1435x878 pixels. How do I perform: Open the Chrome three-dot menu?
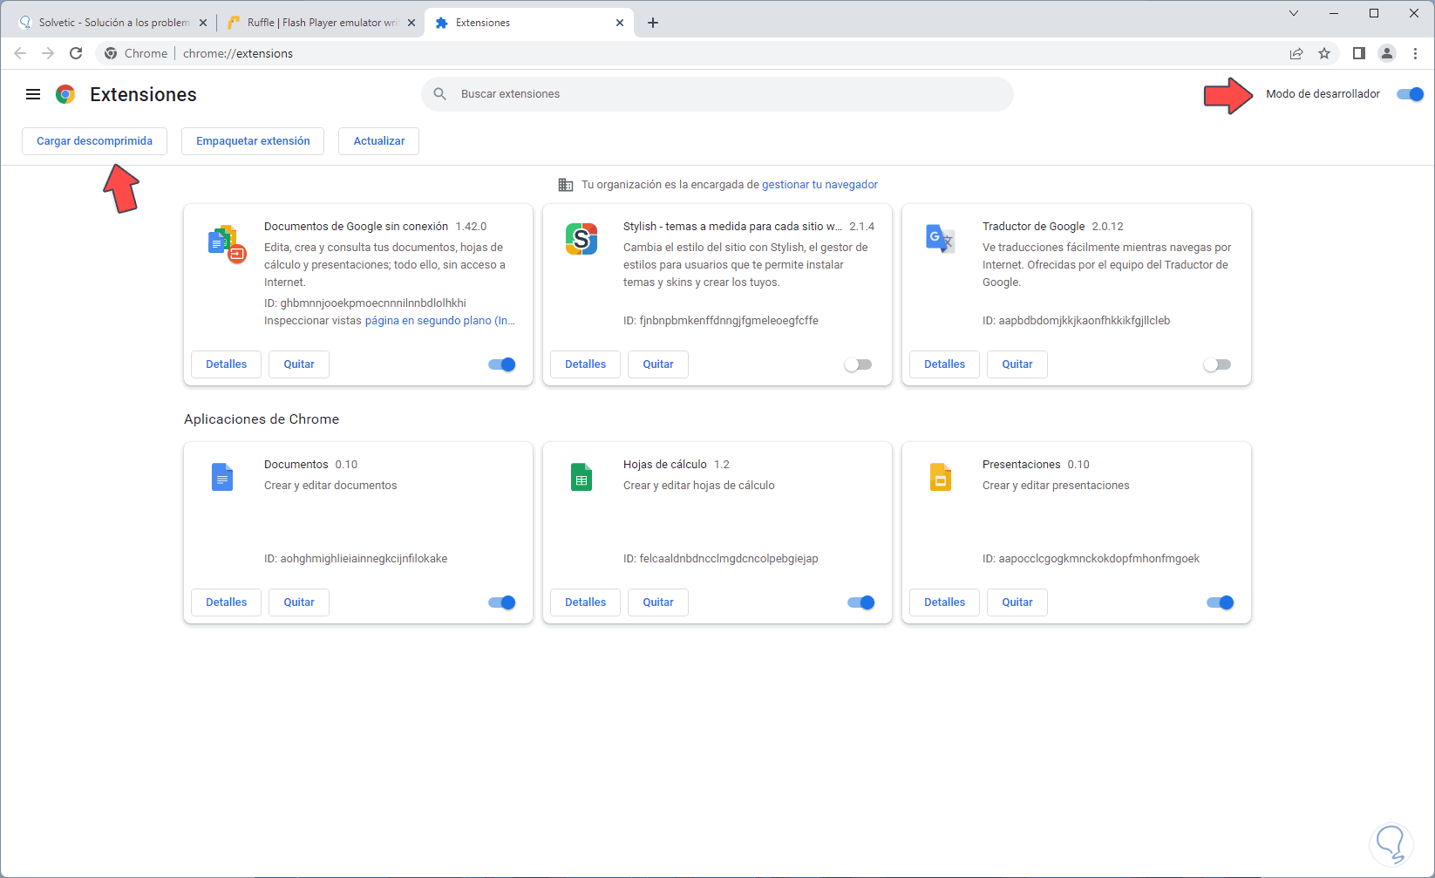1415,53
